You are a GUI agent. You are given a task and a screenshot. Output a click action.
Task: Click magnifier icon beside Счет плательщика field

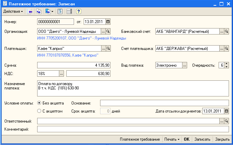pos(226,49)
